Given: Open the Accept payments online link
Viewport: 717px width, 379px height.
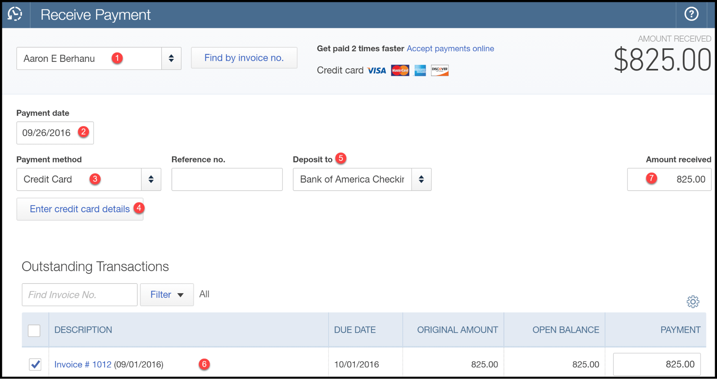Looking at the screenshot, I should pyautogui.click(x=450, y=48).
